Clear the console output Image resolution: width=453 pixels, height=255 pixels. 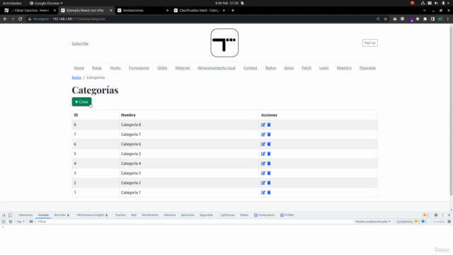pyautogui.click(x=11, y=222)
